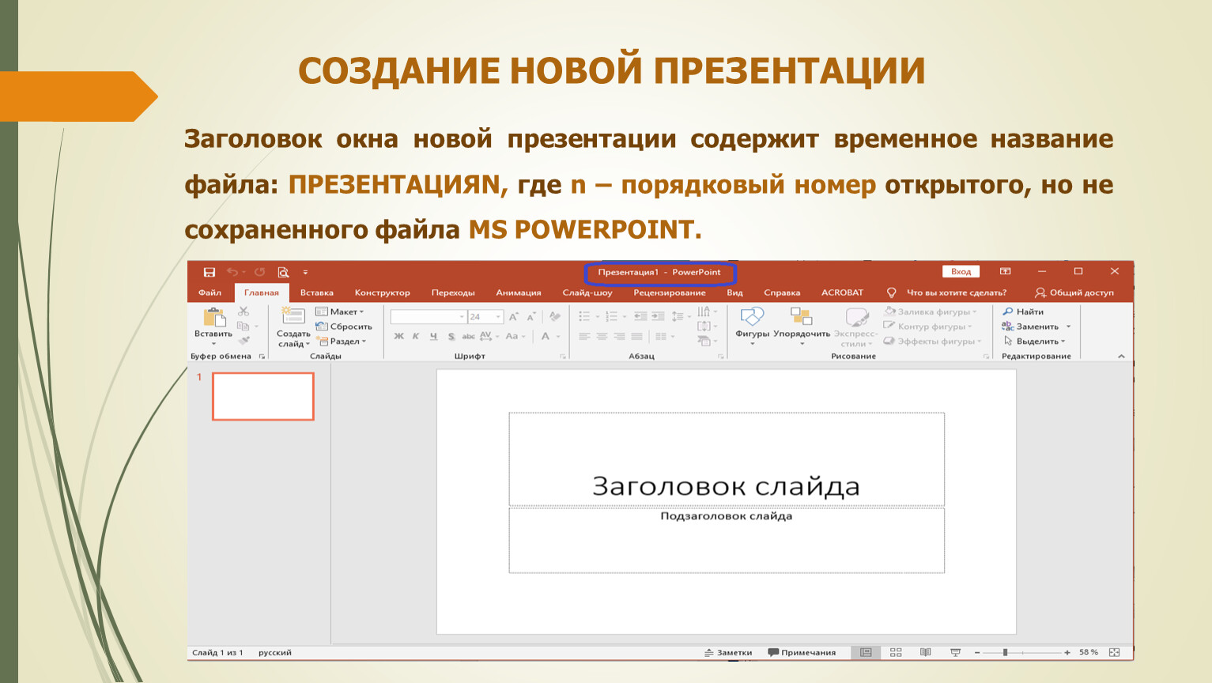This screenshot has width=1212, height=683.
Task: Click the Find (Найти) magnifier button
Action: [1023, 311]
